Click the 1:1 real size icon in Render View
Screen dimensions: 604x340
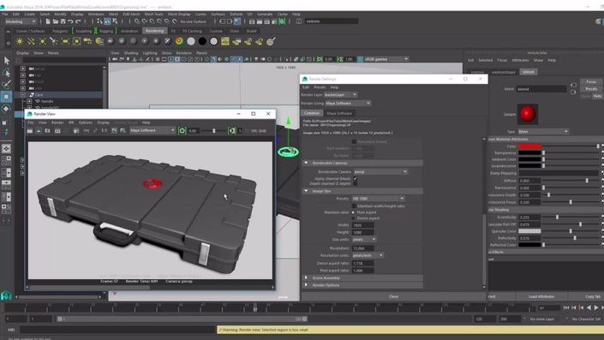[x=104, y=131]
